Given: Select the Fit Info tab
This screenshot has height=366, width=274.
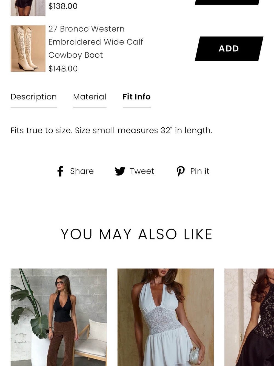Looking at the screenshot, I should point(137,97).
